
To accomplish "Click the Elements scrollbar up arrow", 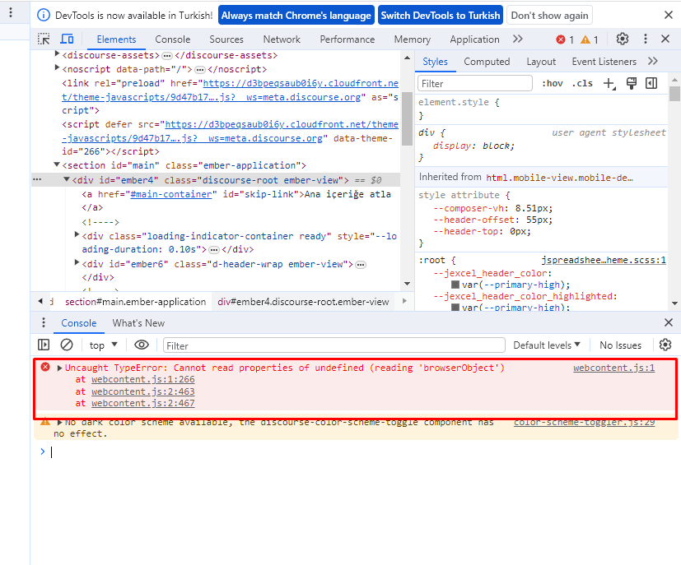I will click(407, 58).
